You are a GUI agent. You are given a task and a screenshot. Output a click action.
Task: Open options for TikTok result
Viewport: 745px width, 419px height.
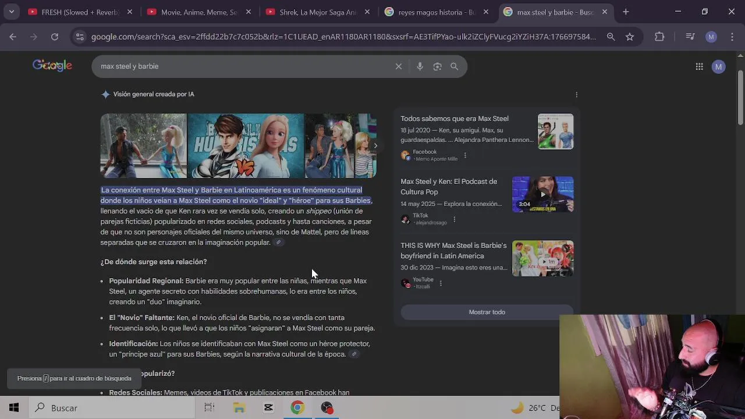(x=455, y=219)
